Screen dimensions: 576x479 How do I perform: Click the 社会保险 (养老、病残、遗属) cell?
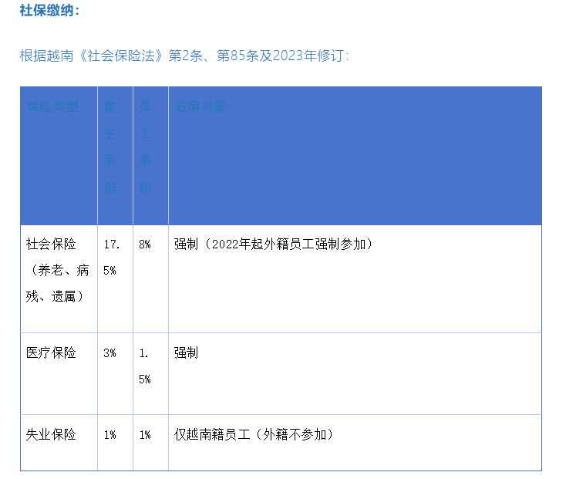[56, 270]
